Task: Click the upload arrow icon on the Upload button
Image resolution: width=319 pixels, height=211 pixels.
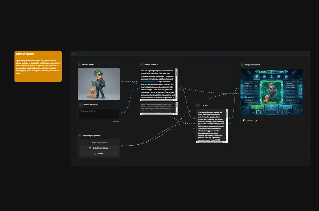Action: 95,153
